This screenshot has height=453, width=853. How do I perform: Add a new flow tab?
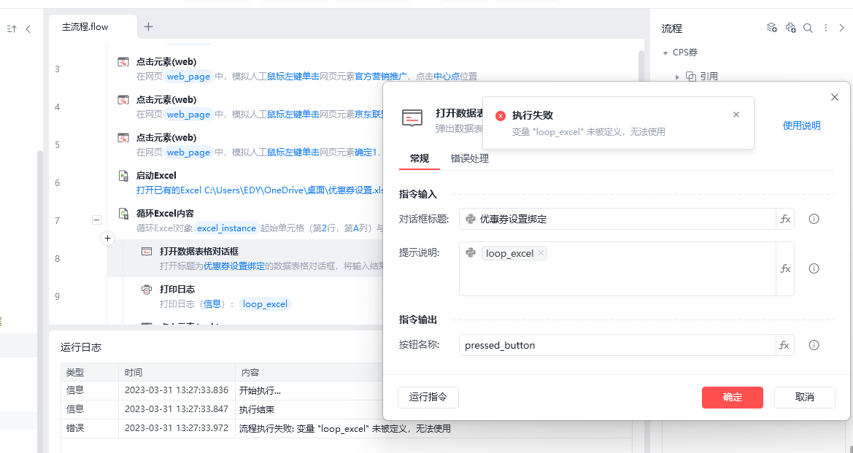[149, 27]
